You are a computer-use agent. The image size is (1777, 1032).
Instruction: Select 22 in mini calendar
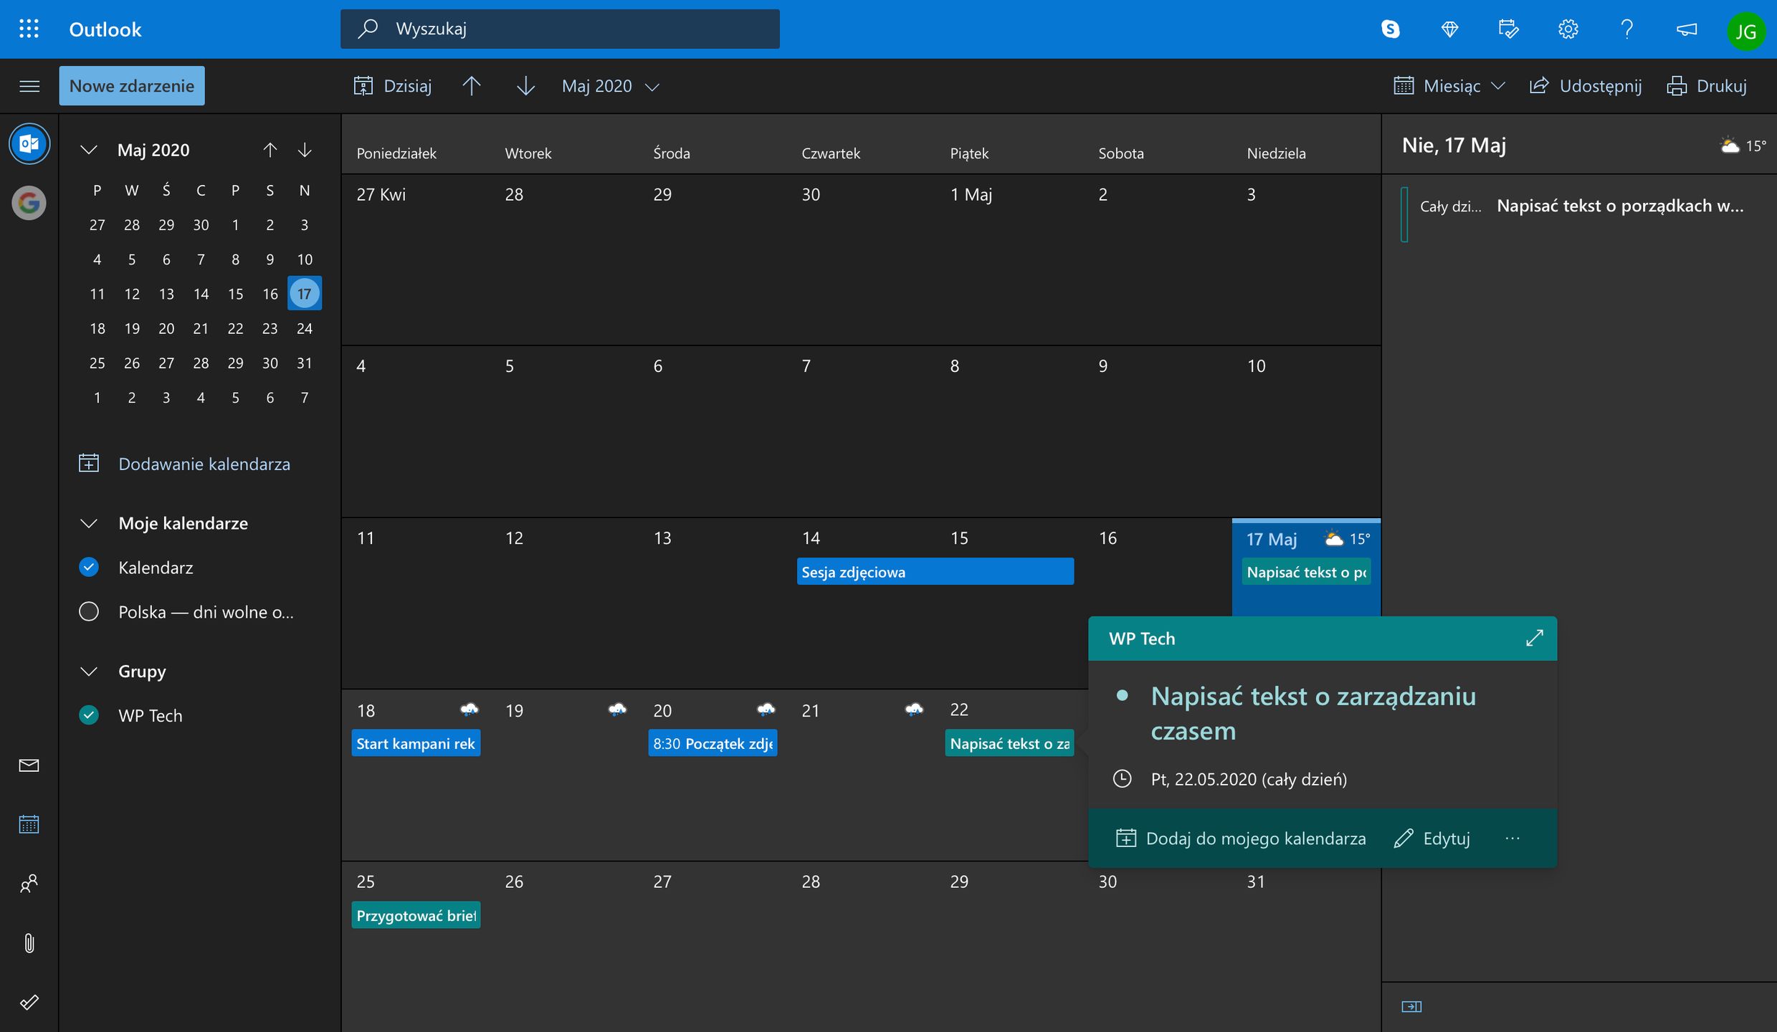click(235, 328)
